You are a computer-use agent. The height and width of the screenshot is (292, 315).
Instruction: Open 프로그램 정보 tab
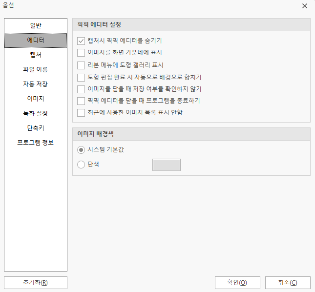[36, 143]
